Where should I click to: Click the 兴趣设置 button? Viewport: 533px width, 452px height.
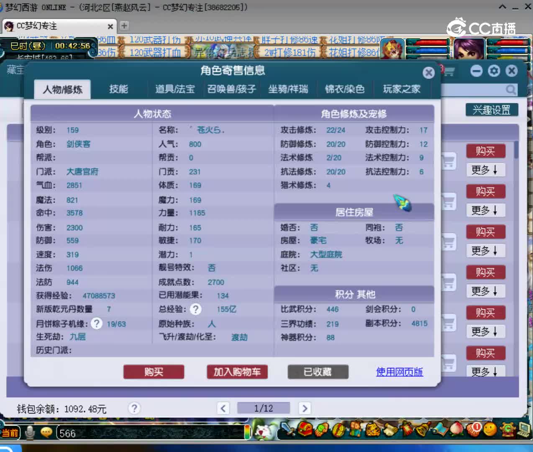[492, 110]
